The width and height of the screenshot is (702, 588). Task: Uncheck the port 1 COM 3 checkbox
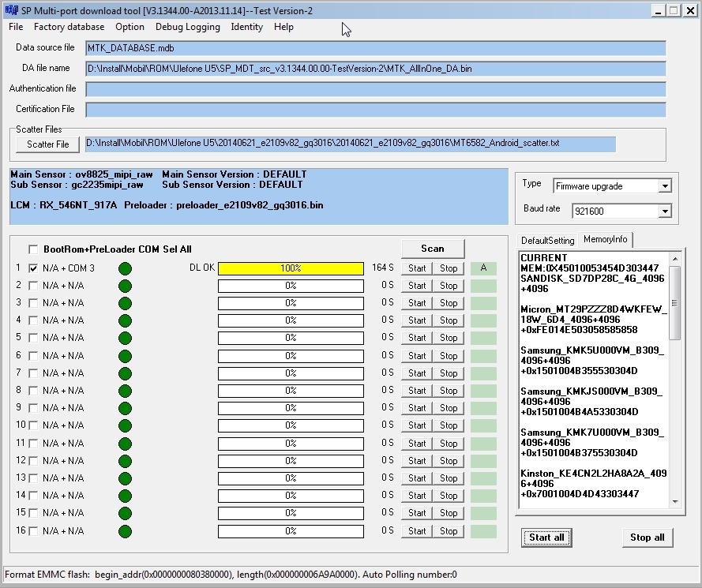33,268
